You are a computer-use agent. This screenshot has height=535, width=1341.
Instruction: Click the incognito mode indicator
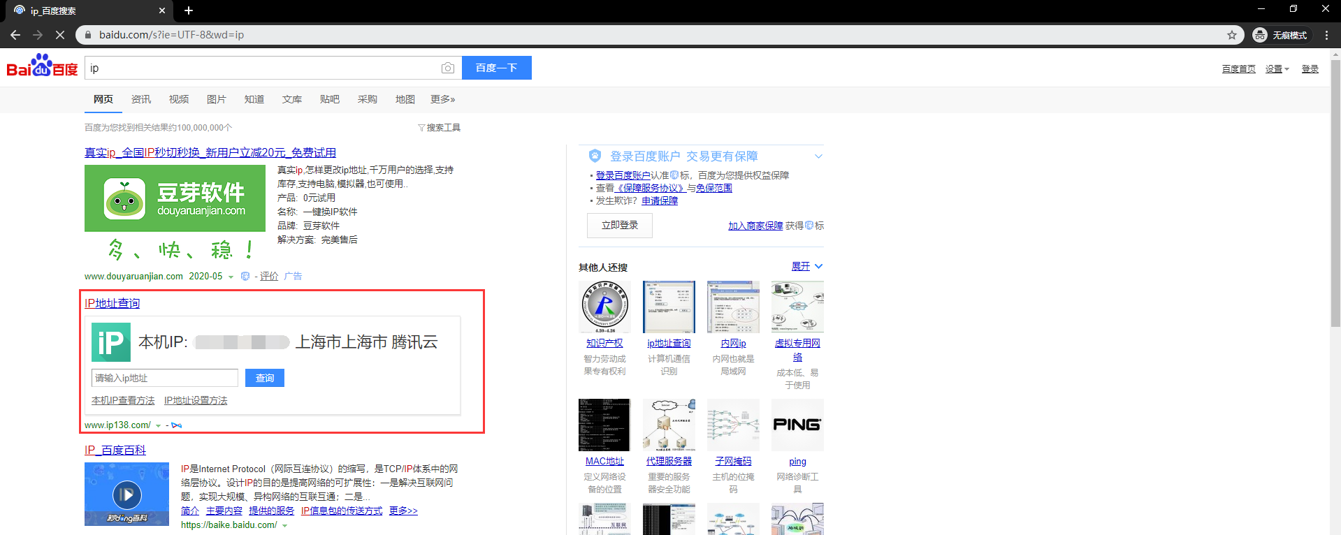point(1280,35)
